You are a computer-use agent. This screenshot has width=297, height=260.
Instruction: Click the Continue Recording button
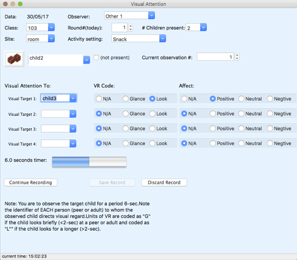(x=31, y=182)
